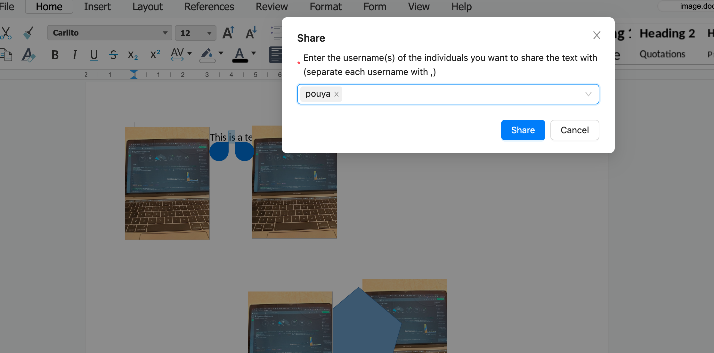The height and width of the screenshot is (353, 714).
Task: Toggle Underline formatting
Action: click(x=94, y=55)
